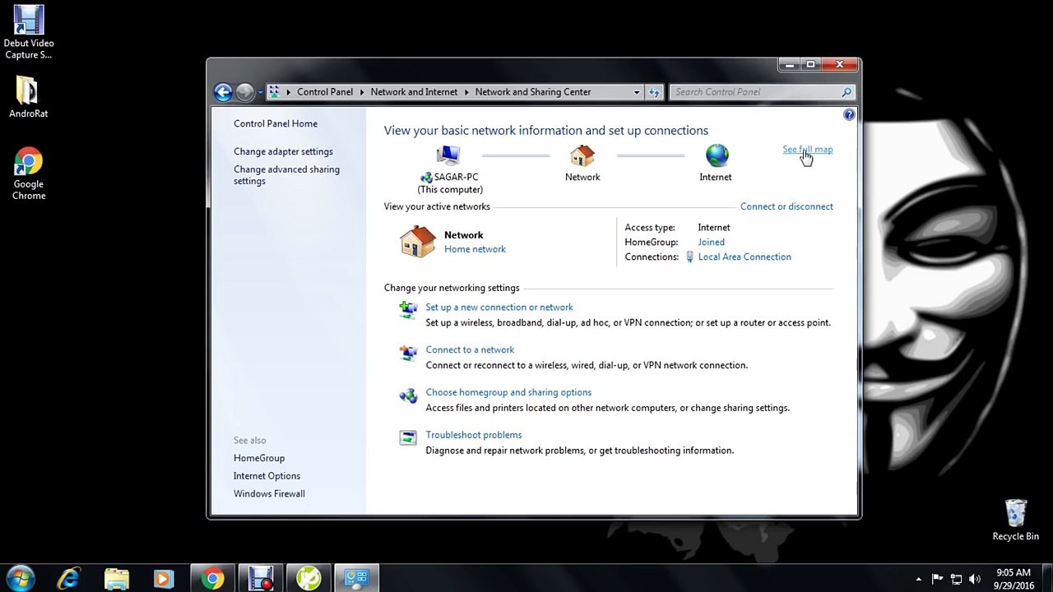
Task: Show hidden system tray icons
Action: (918, 579)
